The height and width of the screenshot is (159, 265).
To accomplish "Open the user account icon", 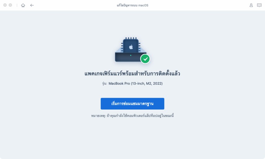I will click(251, 5).
